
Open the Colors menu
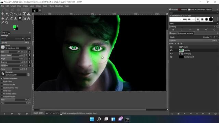coord(38,6)
